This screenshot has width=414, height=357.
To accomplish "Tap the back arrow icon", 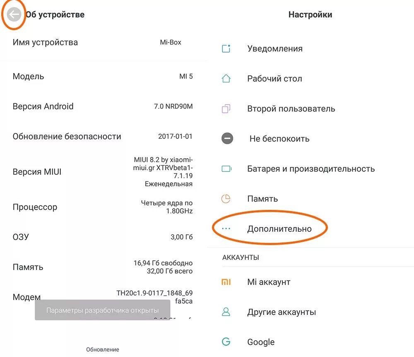I will 14,15.
